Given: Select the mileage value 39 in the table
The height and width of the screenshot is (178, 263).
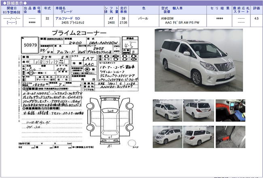Looking at the screenshot, I should (123, 19).
